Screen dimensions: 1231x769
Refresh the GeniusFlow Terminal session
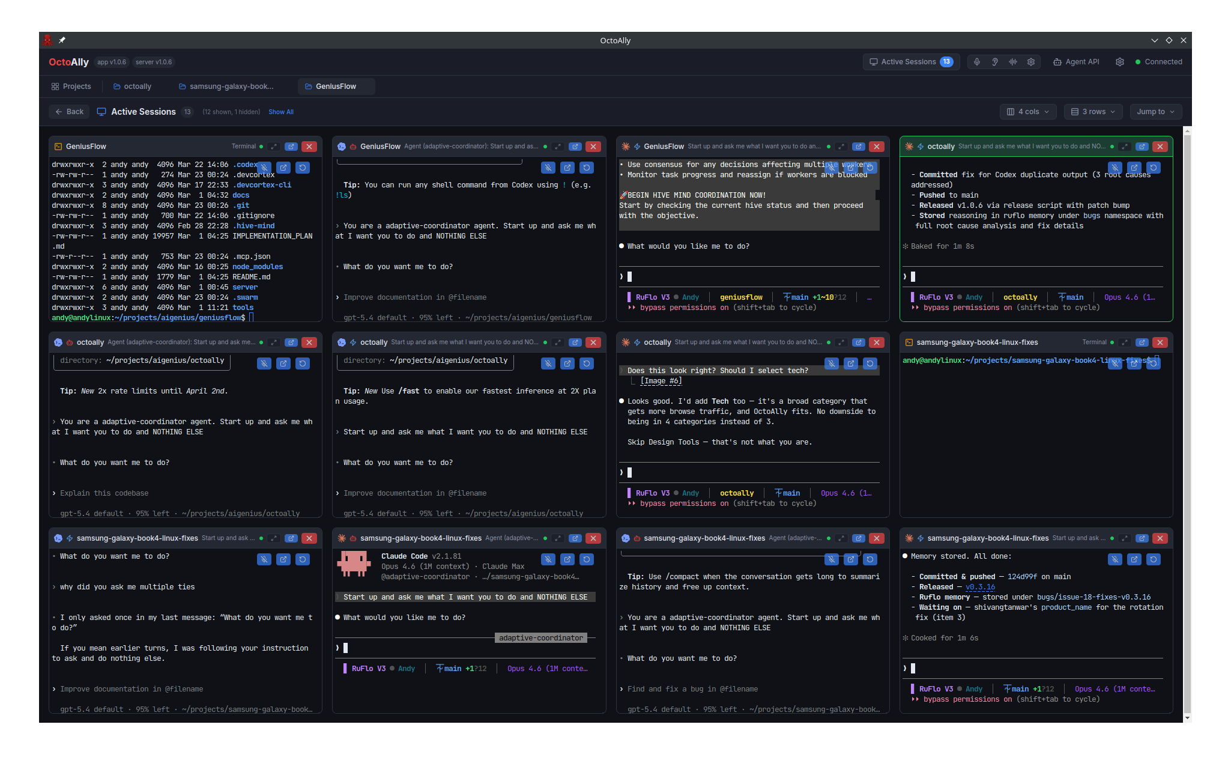(303, 168)
